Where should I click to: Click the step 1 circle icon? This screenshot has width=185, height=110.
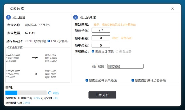pos(8,17)
